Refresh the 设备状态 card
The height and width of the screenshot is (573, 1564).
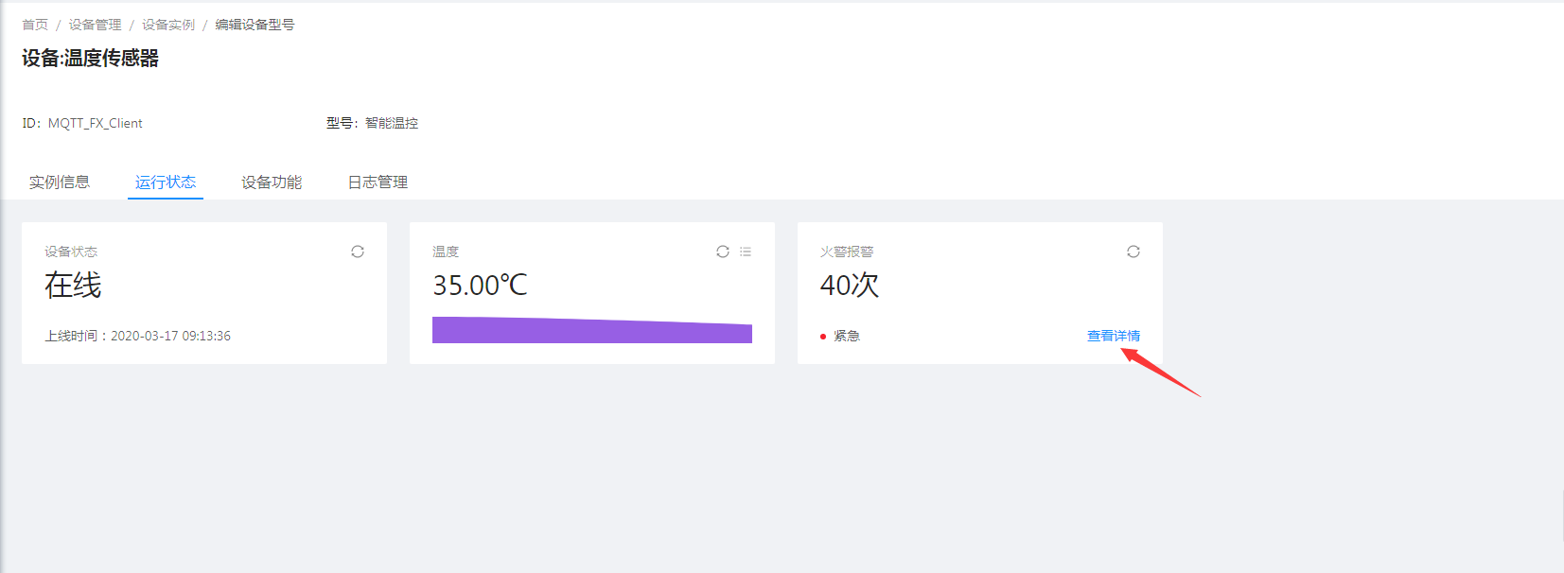click(358, 252)
